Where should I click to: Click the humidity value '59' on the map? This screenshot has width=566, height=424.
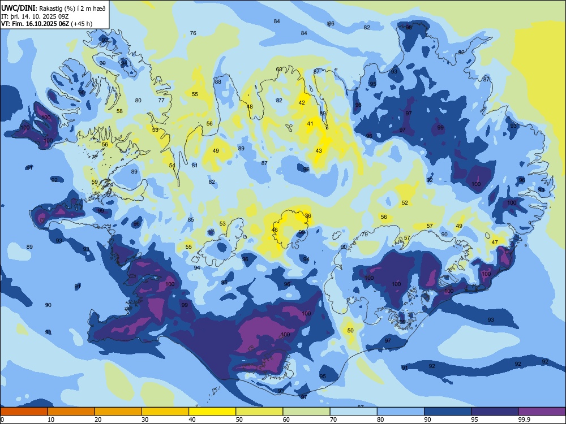(95, 182)
